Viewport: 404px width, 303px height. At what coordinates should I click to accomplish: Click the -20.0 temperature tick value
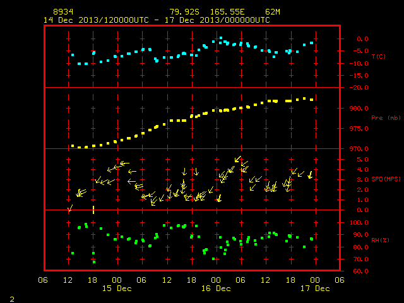(x=359, y=88)
